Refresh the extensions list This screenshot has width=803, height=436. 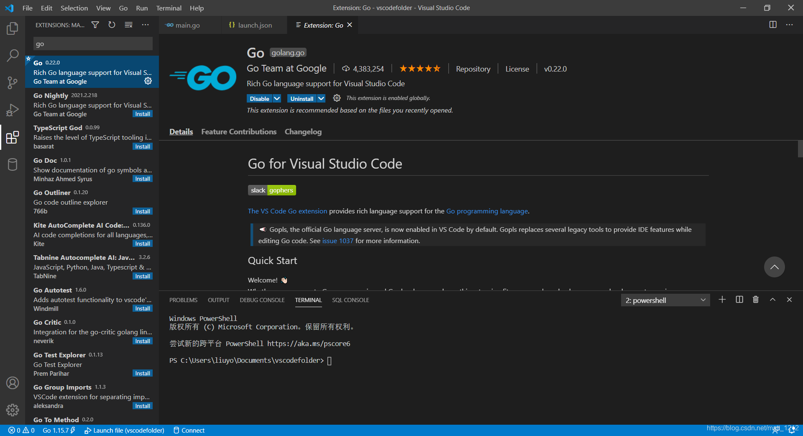(x=112, y=25)
